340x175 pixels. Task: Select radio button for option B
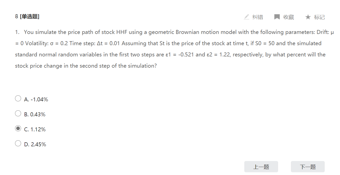click(18, 114)
